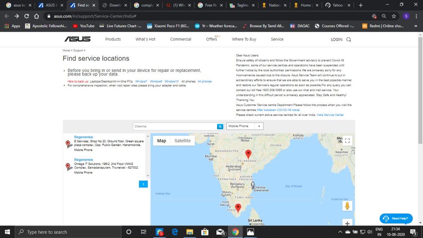Reload the page using browser refresh icon
Viewport: 423px width, 238px height.
coord(26,16)
